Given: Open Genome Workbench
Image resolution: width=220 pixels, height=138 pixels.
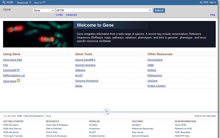Looking at the screenshot, I should click(x=87, y=81).
